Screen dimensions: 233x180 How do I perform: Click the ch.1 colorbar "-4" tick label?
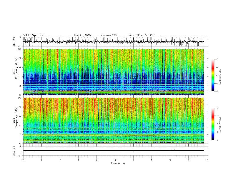coord(217,67)
